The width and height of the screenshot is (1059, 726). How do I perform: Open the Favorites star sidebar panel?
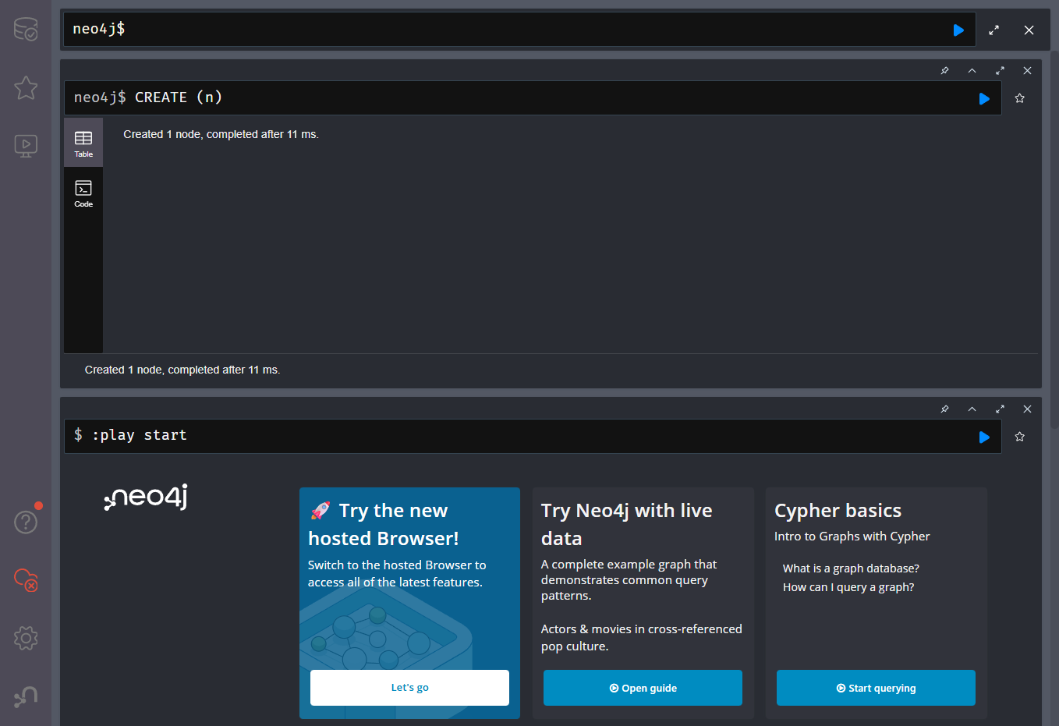click(x=26, y=88)
